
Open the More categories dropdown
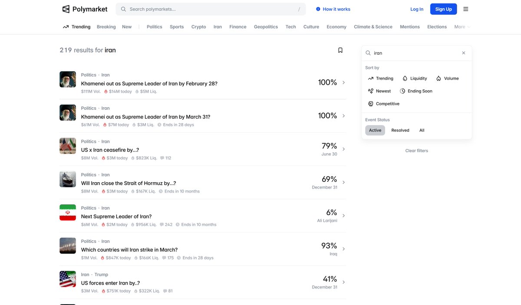pyautogui.click(x=462, y=27)
